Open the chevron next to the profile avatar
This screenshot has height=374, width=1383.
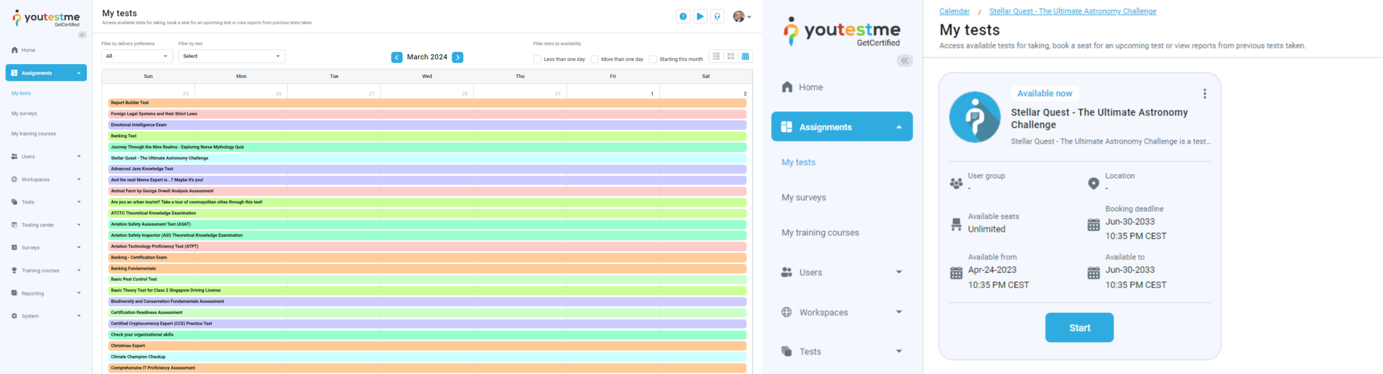click(x=749, y=17)
